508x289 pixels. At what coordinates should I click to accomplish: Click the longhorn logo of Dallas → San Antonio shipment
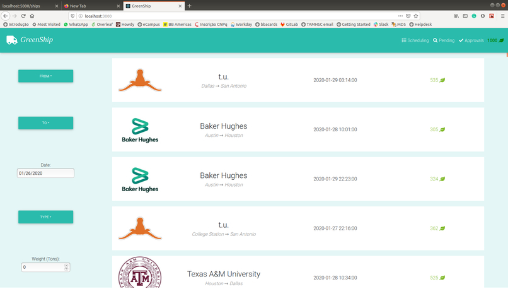(140, 80)
